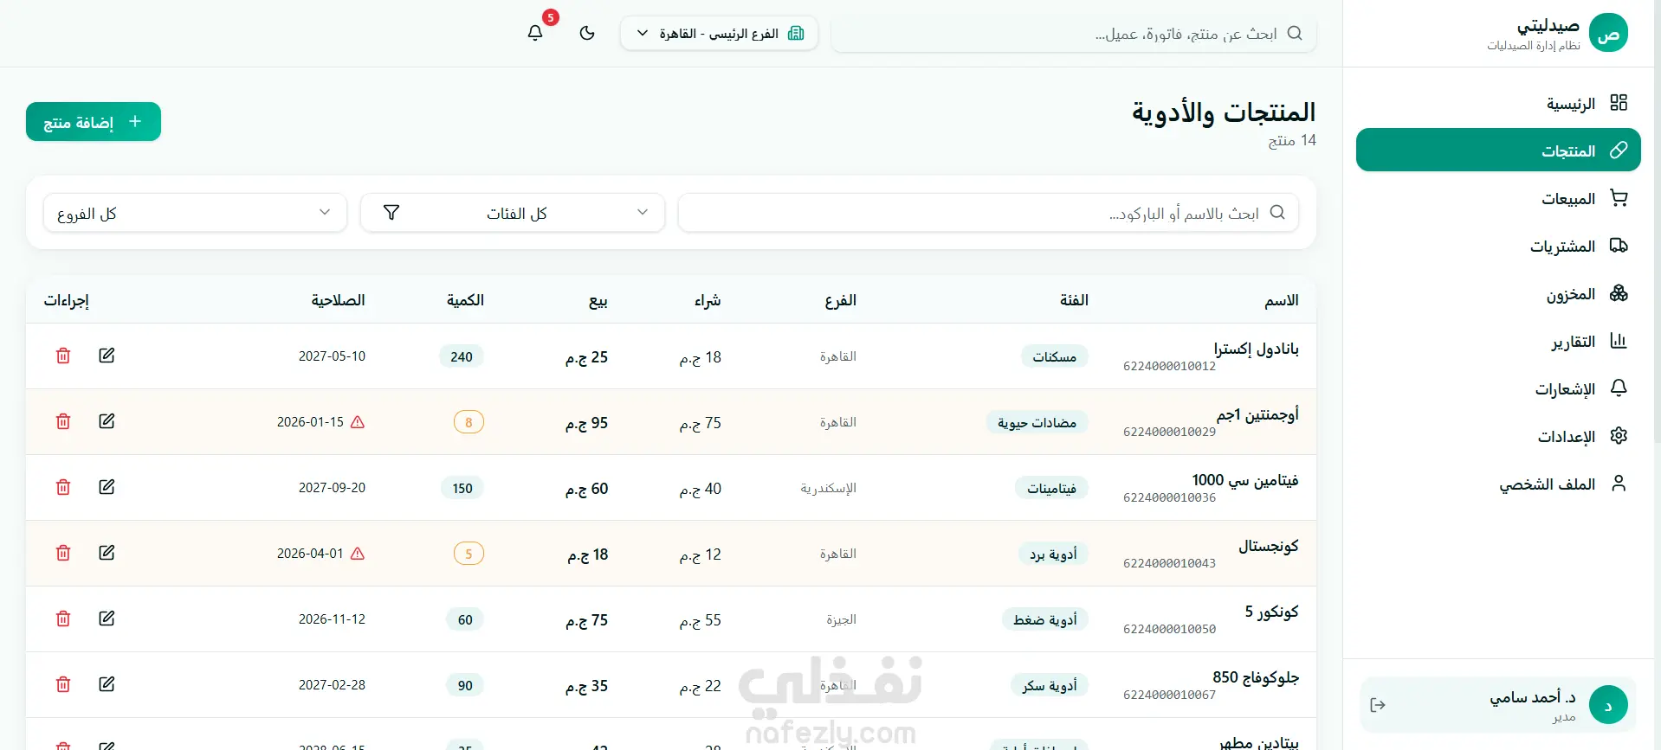Open كل الفروع branches dropdown
Viewport: 1661px width, 750px height.
pyautogui.click(x=195, y=213)
